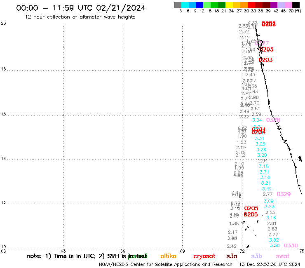Click the gray "2.32" wave height value

244,31
